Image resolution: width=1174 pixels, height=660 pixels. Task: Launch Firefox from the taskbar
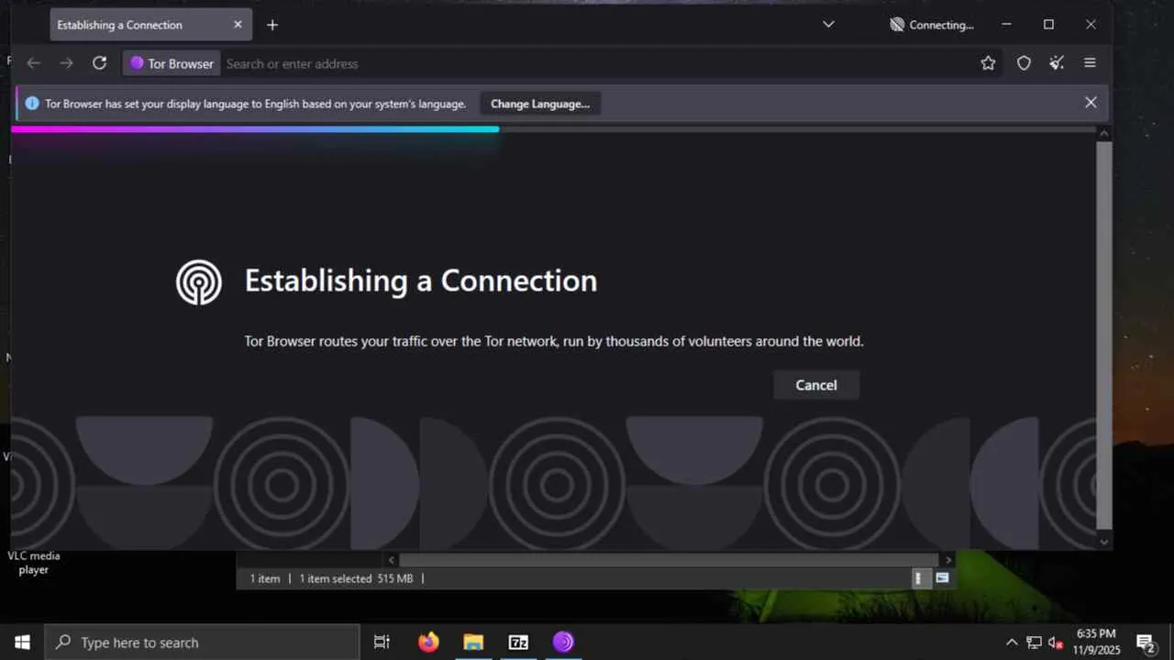[428, 643]
